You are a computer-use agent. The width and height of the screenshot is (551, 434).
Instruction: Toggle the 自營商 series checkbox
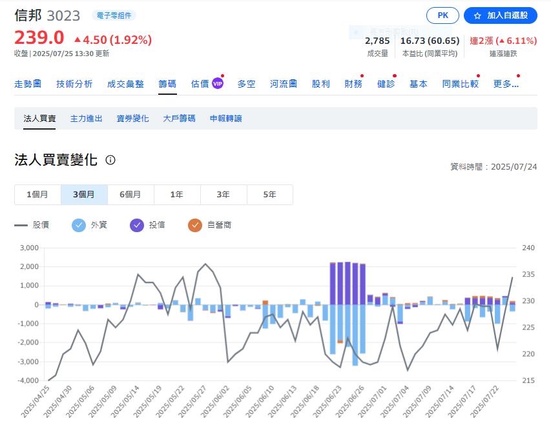pyautogui.click(x=195, y=225)
